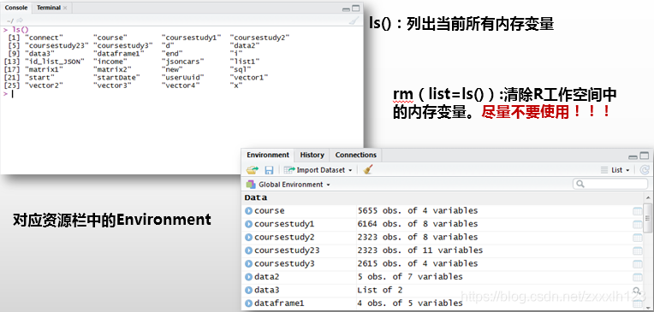Minimize the Console pane

(x=346, y=9)
